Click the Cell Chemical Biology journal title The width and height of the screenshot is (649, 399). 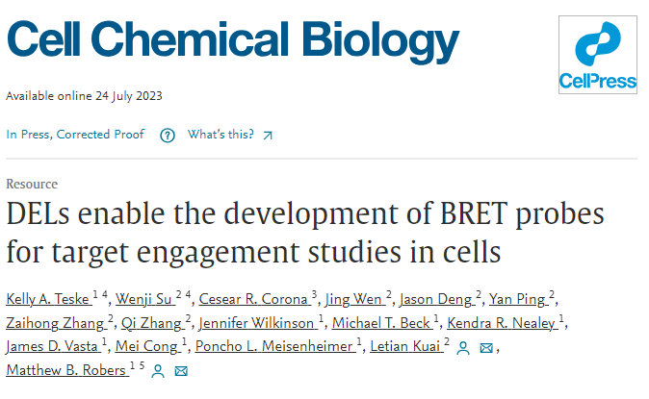click(x=232, y=39)
